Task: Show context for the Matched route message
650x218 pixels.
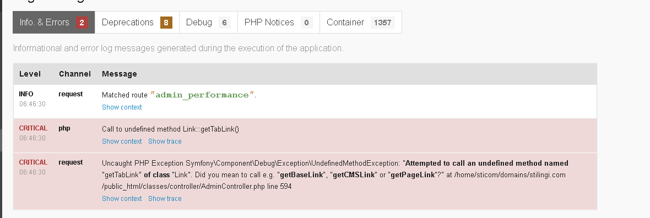Action: 122,107
